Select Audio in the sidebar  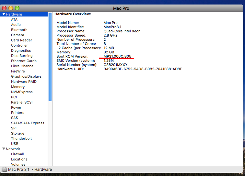(x=16, y=25)
